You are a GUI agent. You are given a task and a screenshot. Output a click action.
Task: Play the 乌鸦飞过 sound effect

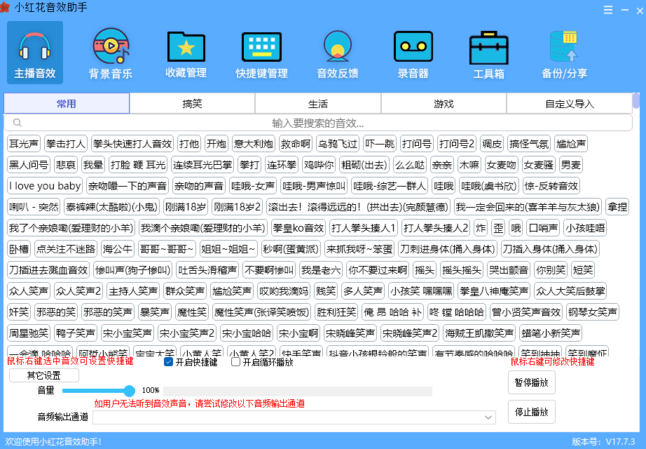click(338, 144)
